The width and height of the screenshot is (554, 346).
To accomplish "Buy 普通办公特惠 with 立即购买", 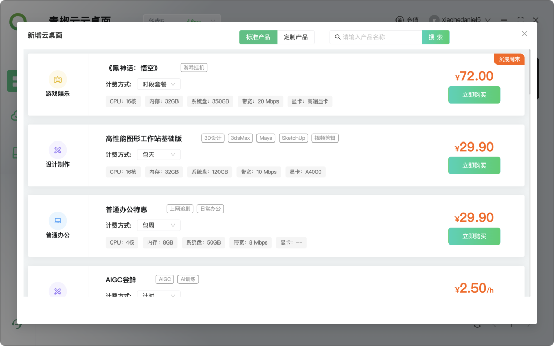I will click(474, 236).
